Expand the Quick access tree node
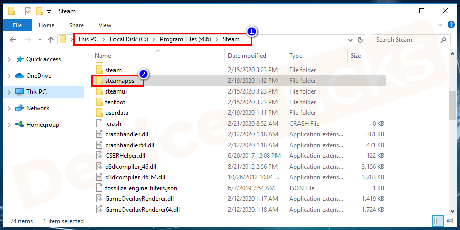Image resolution: width=460 pixels, height=230 pixels. coord(9,59)
